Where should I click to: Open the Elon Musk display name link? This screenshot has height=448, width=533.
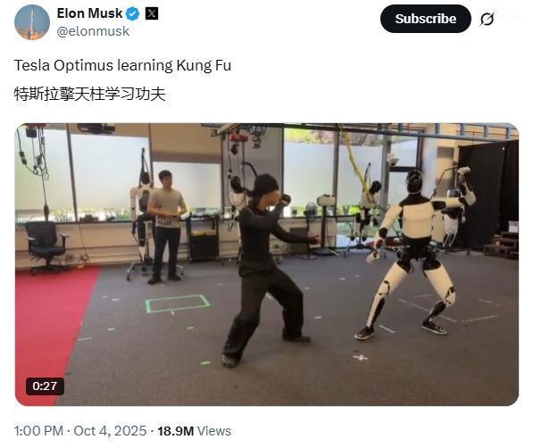(89, 13)
